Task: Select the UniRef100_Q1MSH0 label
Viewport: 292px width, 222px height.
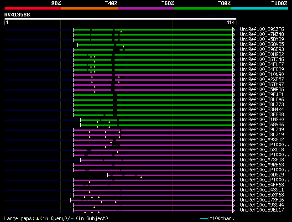Action: [x=262, y=120]
